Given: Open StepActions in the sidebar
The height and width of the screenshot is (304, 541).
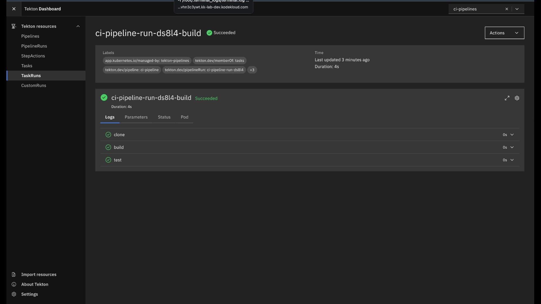Looking at the screenshot, I should [x=33, y=56].
